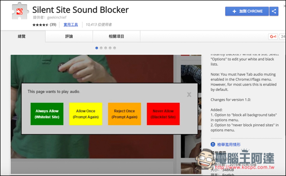Image resolution: width=286 pixels, height=176 pixels.
Task: Click the extension preview screenshot
Action: [x=106, y=114]
